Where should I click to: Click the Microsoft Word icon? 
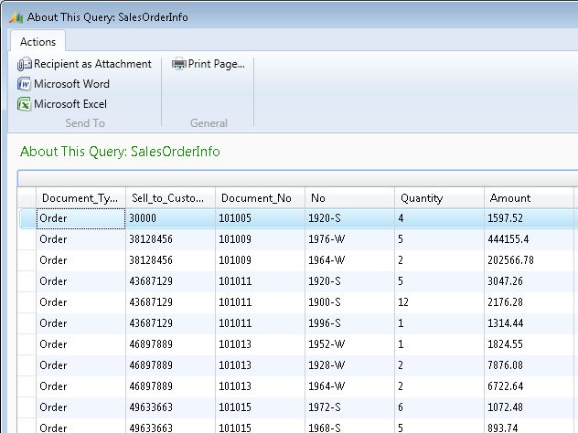tap(24, 84)
